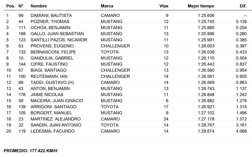The width and height of the screenshot is (252, 157).
Task: Select the DAMIANI, BAUTISTA row
Action: [126, 16]
